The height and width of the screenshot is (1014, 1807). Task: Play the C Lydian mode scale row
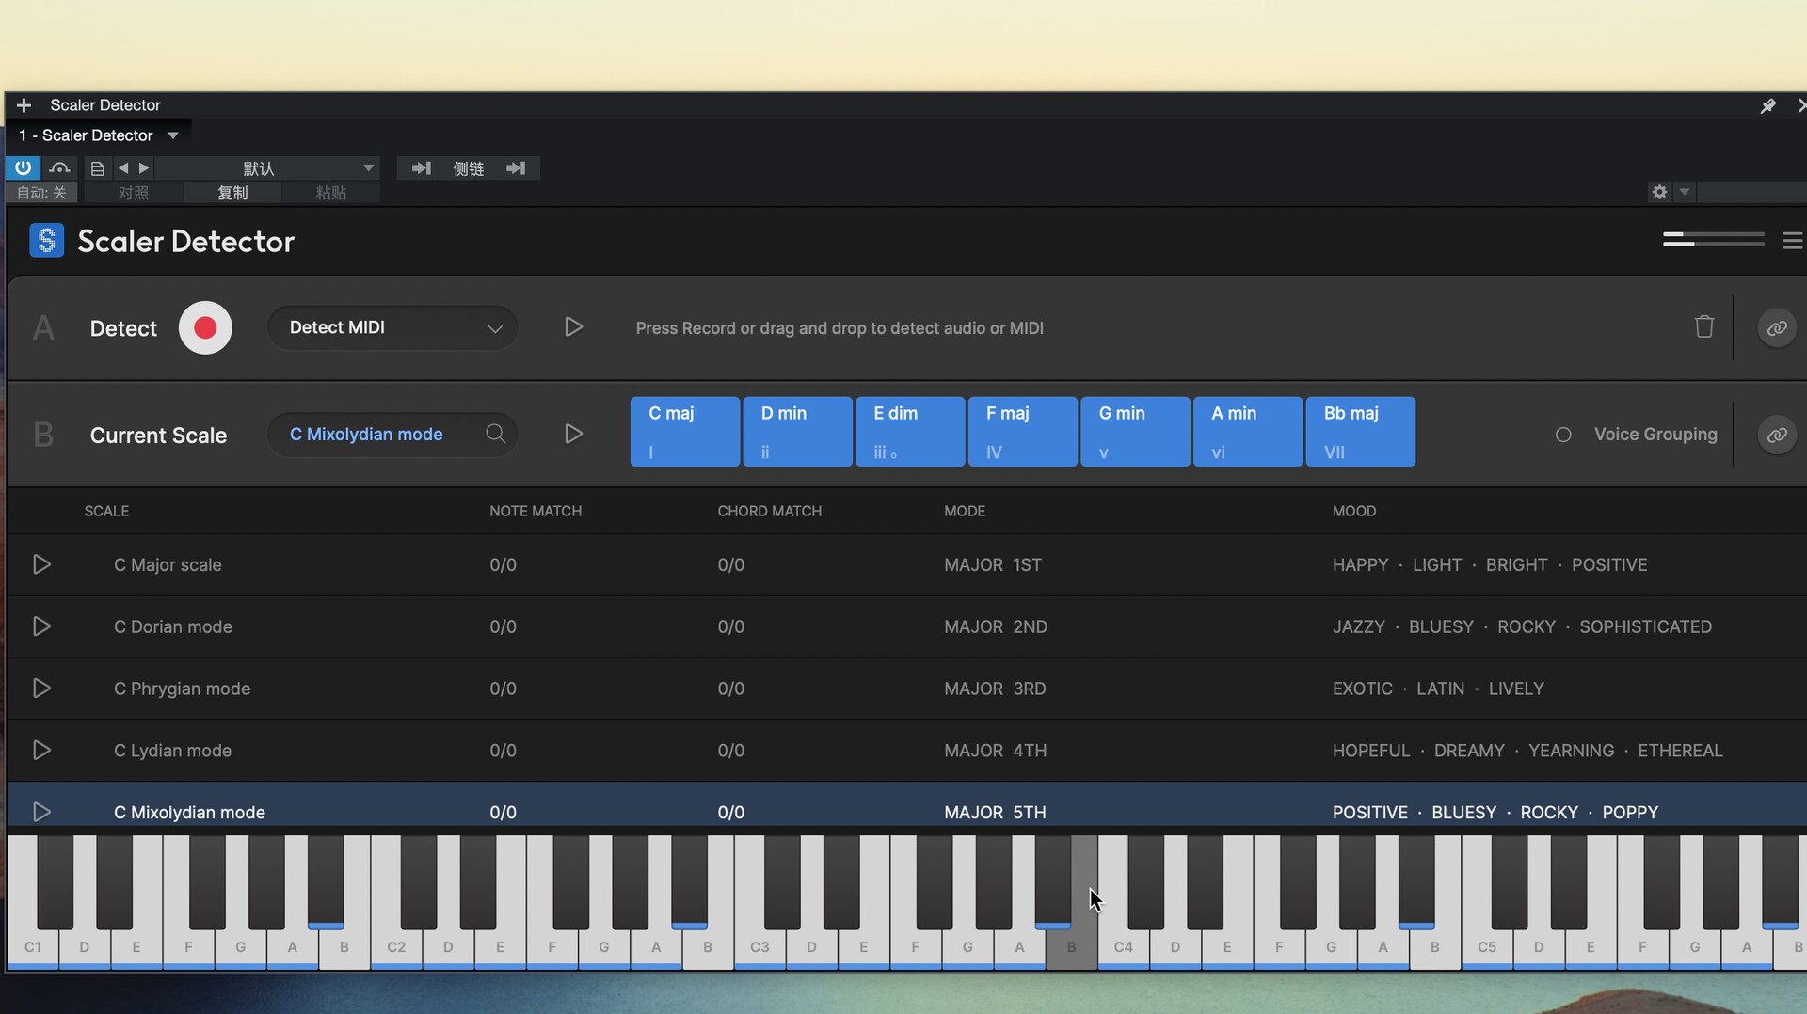point(40,750)
